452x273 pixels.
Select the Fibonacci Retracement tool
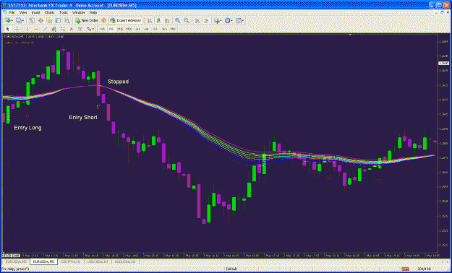[x=62, y=29]
